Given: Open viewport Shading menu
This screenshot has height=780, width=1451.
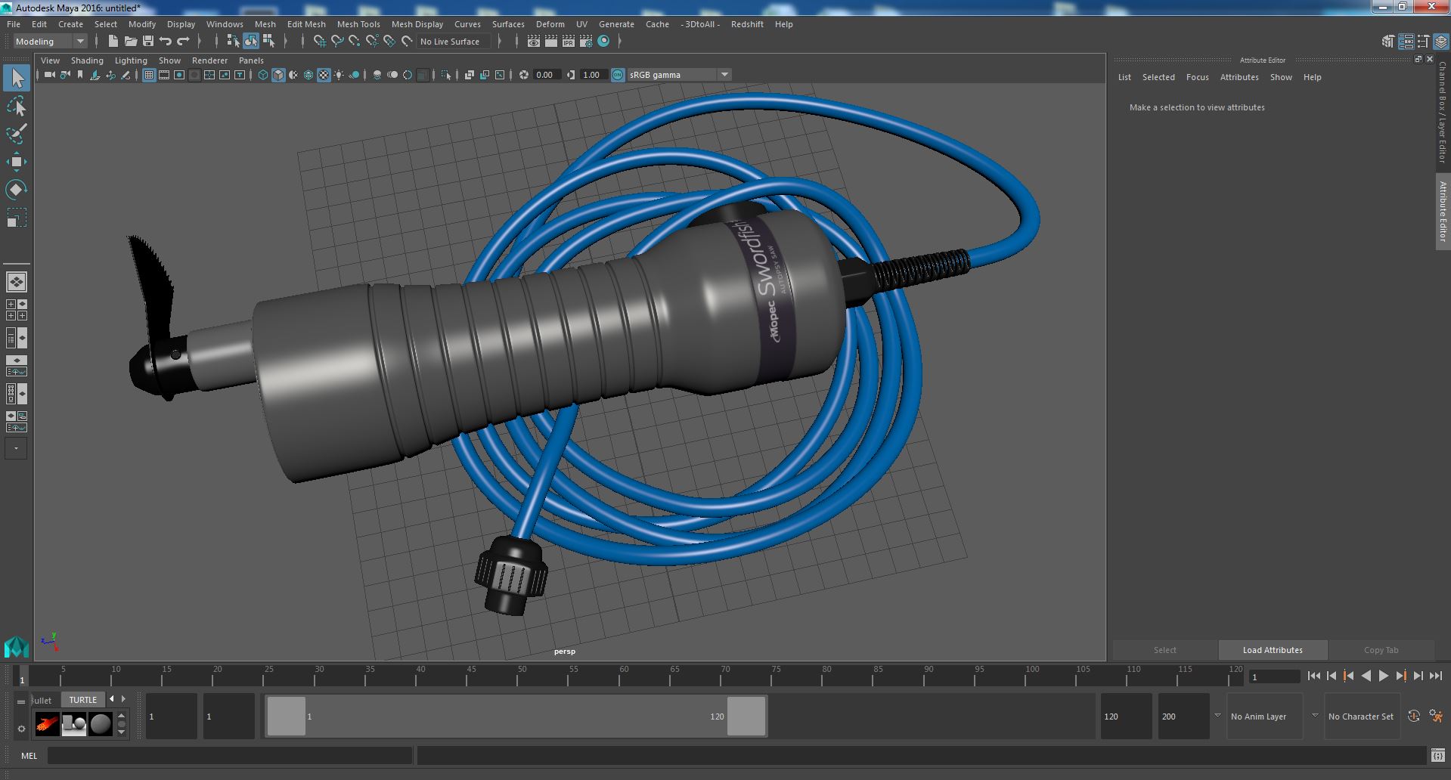Looking at the screenshot, I should coord(87,60).
